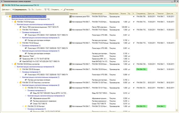Click the product field РХ4.564.700.00 at top
The width and height of the screenshot is (179, 113).
89,5
